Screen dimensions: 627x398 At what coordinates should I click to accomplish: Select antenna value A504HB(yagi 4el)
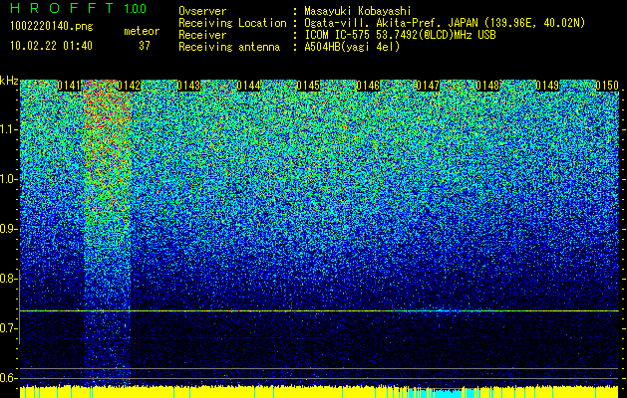pos(352,47)
